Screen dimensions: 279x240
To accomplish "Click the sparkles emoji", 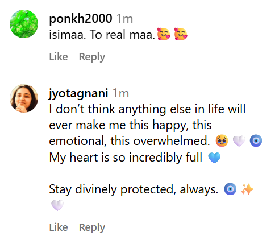I will [247, 189].
